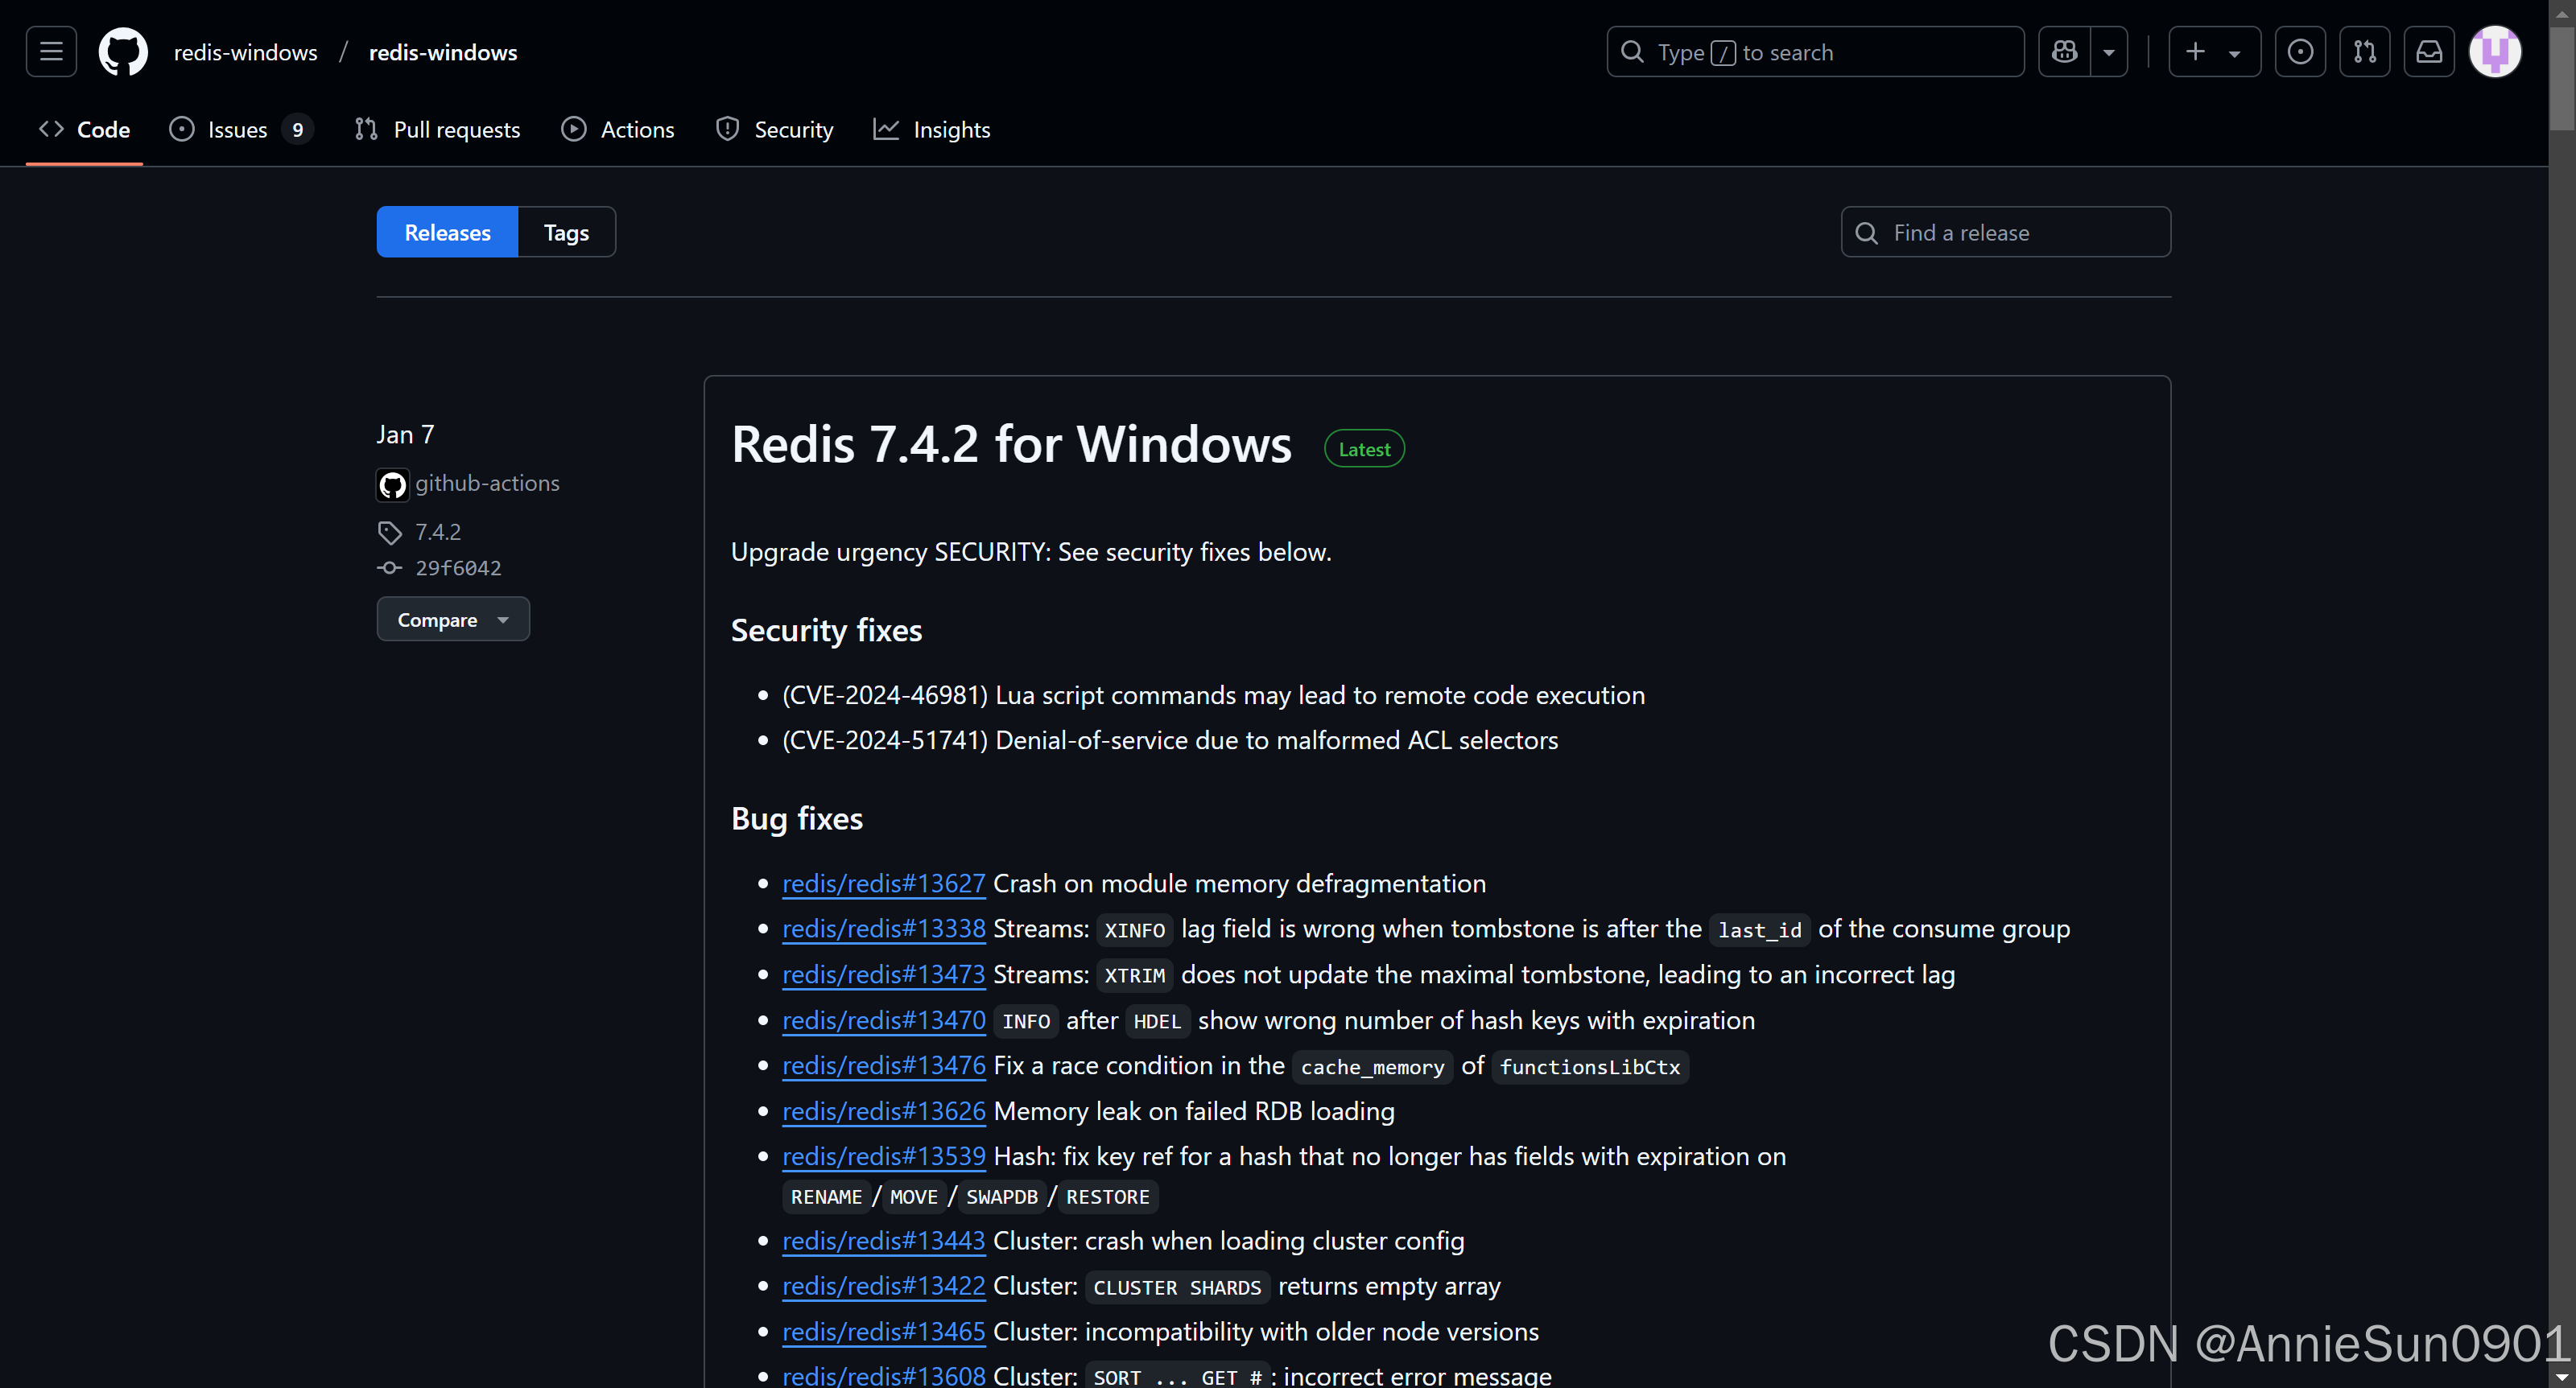Open the Compare dropdown
2576x1388 pixels.
[452, 620]
